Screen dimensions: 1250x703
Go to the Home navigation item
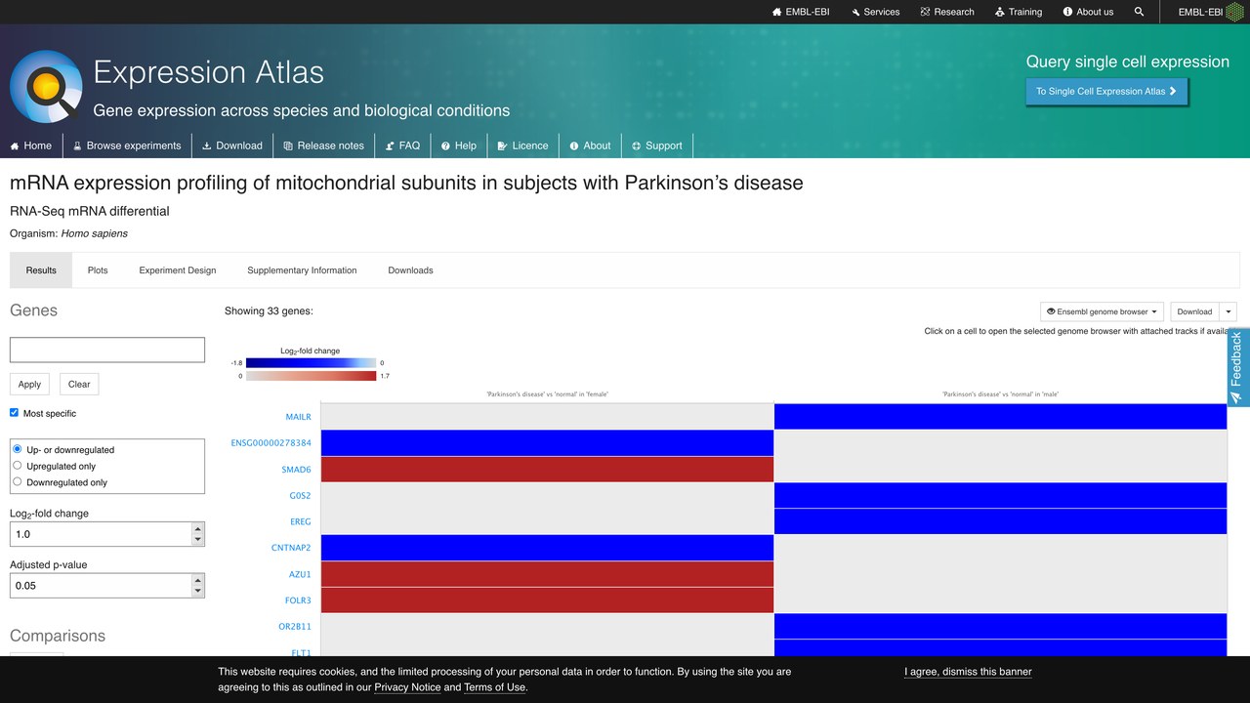click(31, 145)
